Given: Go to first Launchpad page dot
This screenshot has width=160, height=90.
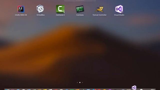Looking at the screenshot, I should 77,82.
